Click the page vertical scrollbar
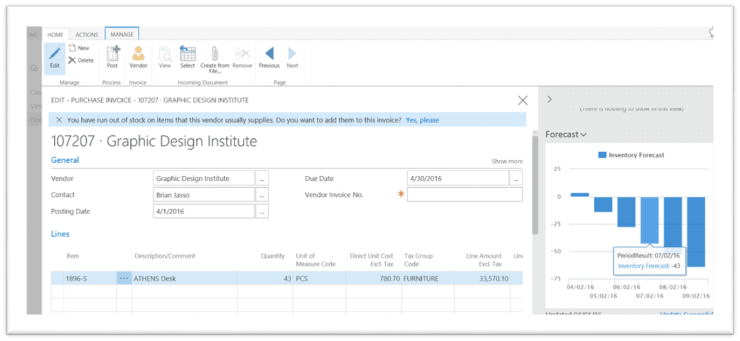 coord(535,184)
